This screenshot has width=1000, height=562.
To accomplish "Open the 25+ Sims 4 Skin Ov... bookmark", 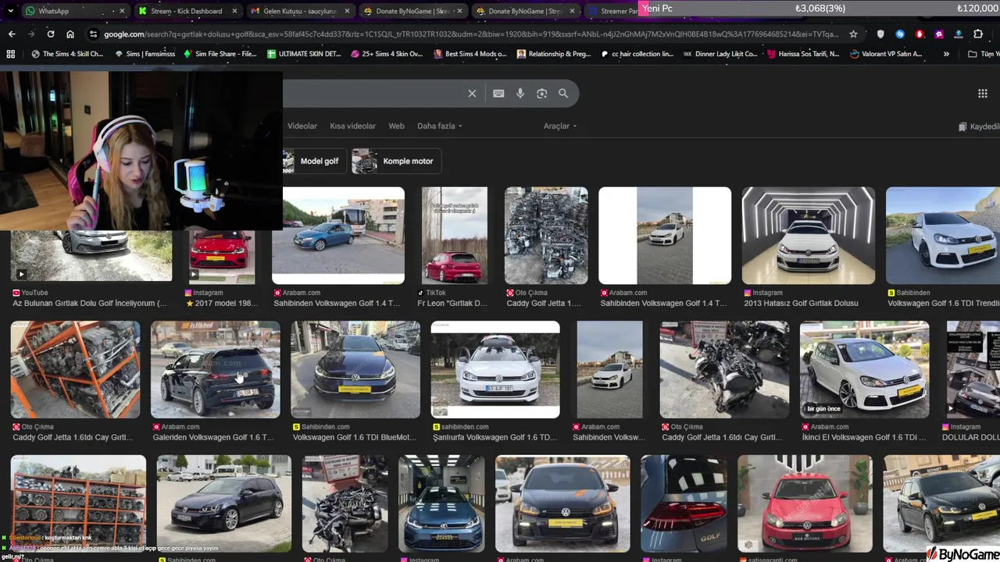I will coord(387,54).
